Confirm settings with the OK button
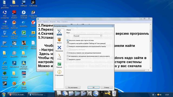 click(94, 88)
